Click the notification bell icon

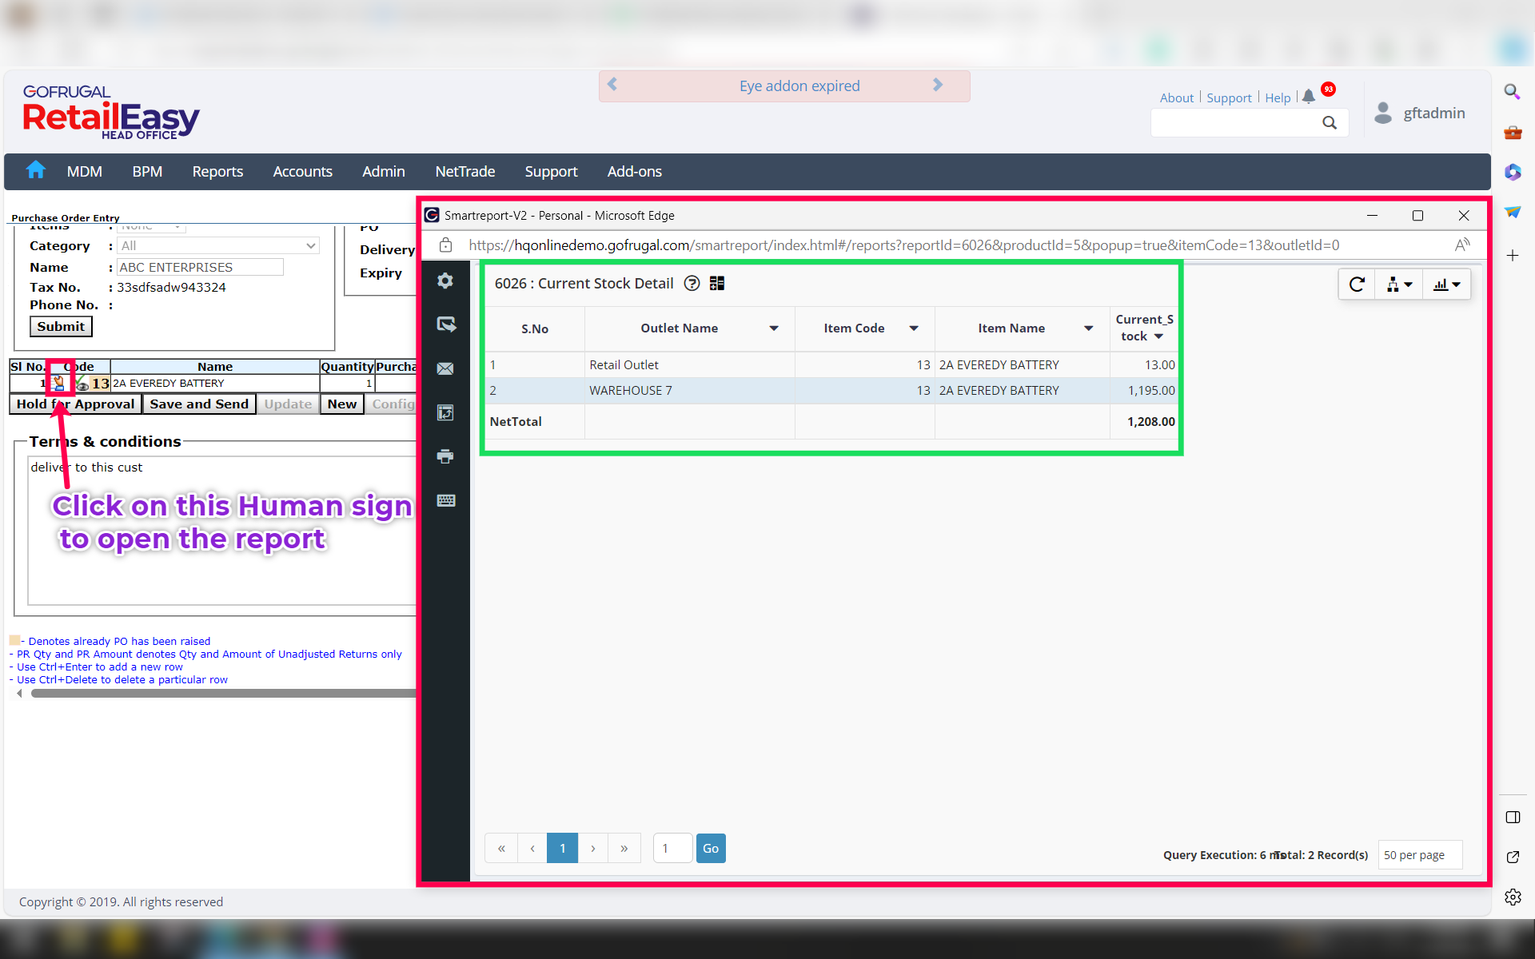coord(1309,97)
